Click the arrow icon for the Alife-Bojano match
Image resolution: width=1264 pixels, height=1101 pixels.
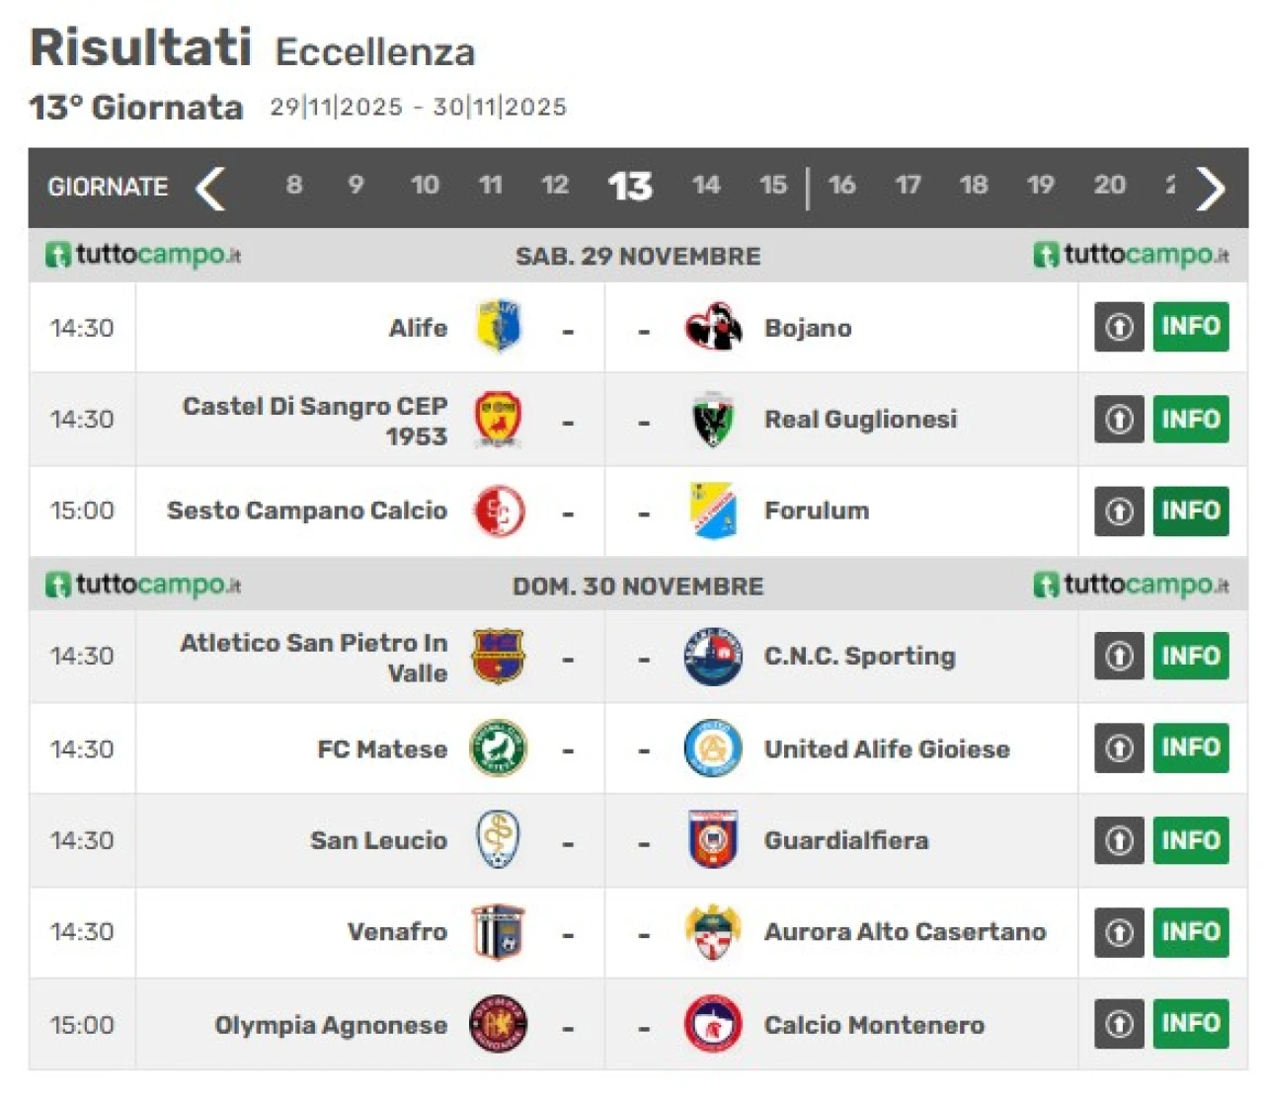pos(1119,327)
